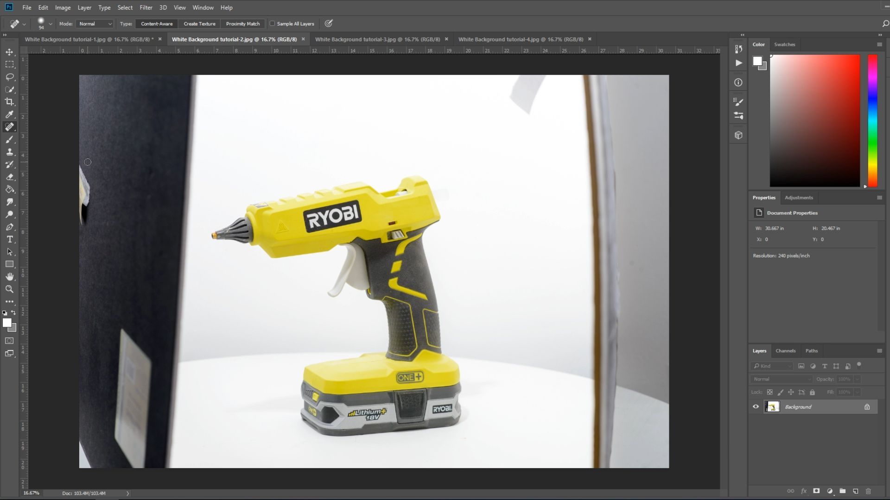Enable the Sample All Layers checkbox
The width and height of the screenshot is (890, 500).
tap(271, 24)
